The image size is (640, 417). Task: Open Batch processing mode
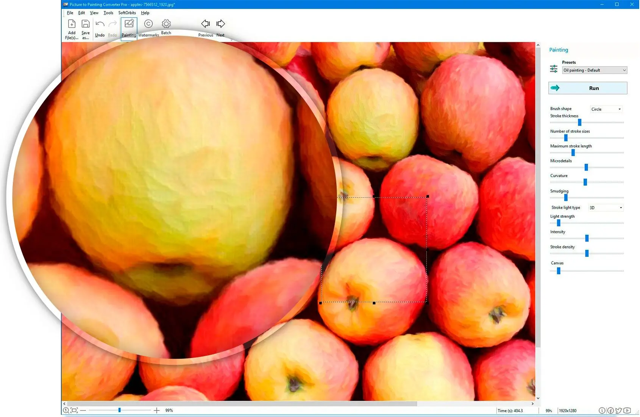pyautogui.click(x=166, y=27)
